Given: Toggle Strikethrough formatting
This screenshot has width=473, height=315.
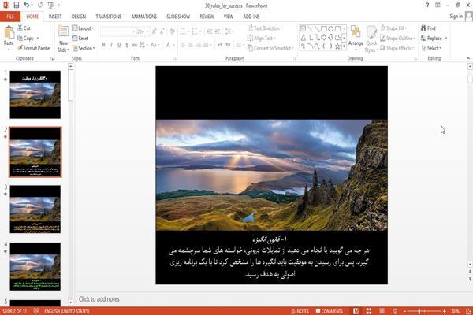Looking at the screenshot, I should 134,45.
